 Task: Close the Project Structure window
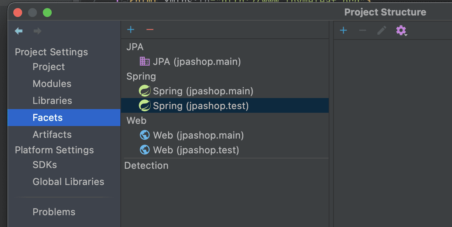point(18,13)
